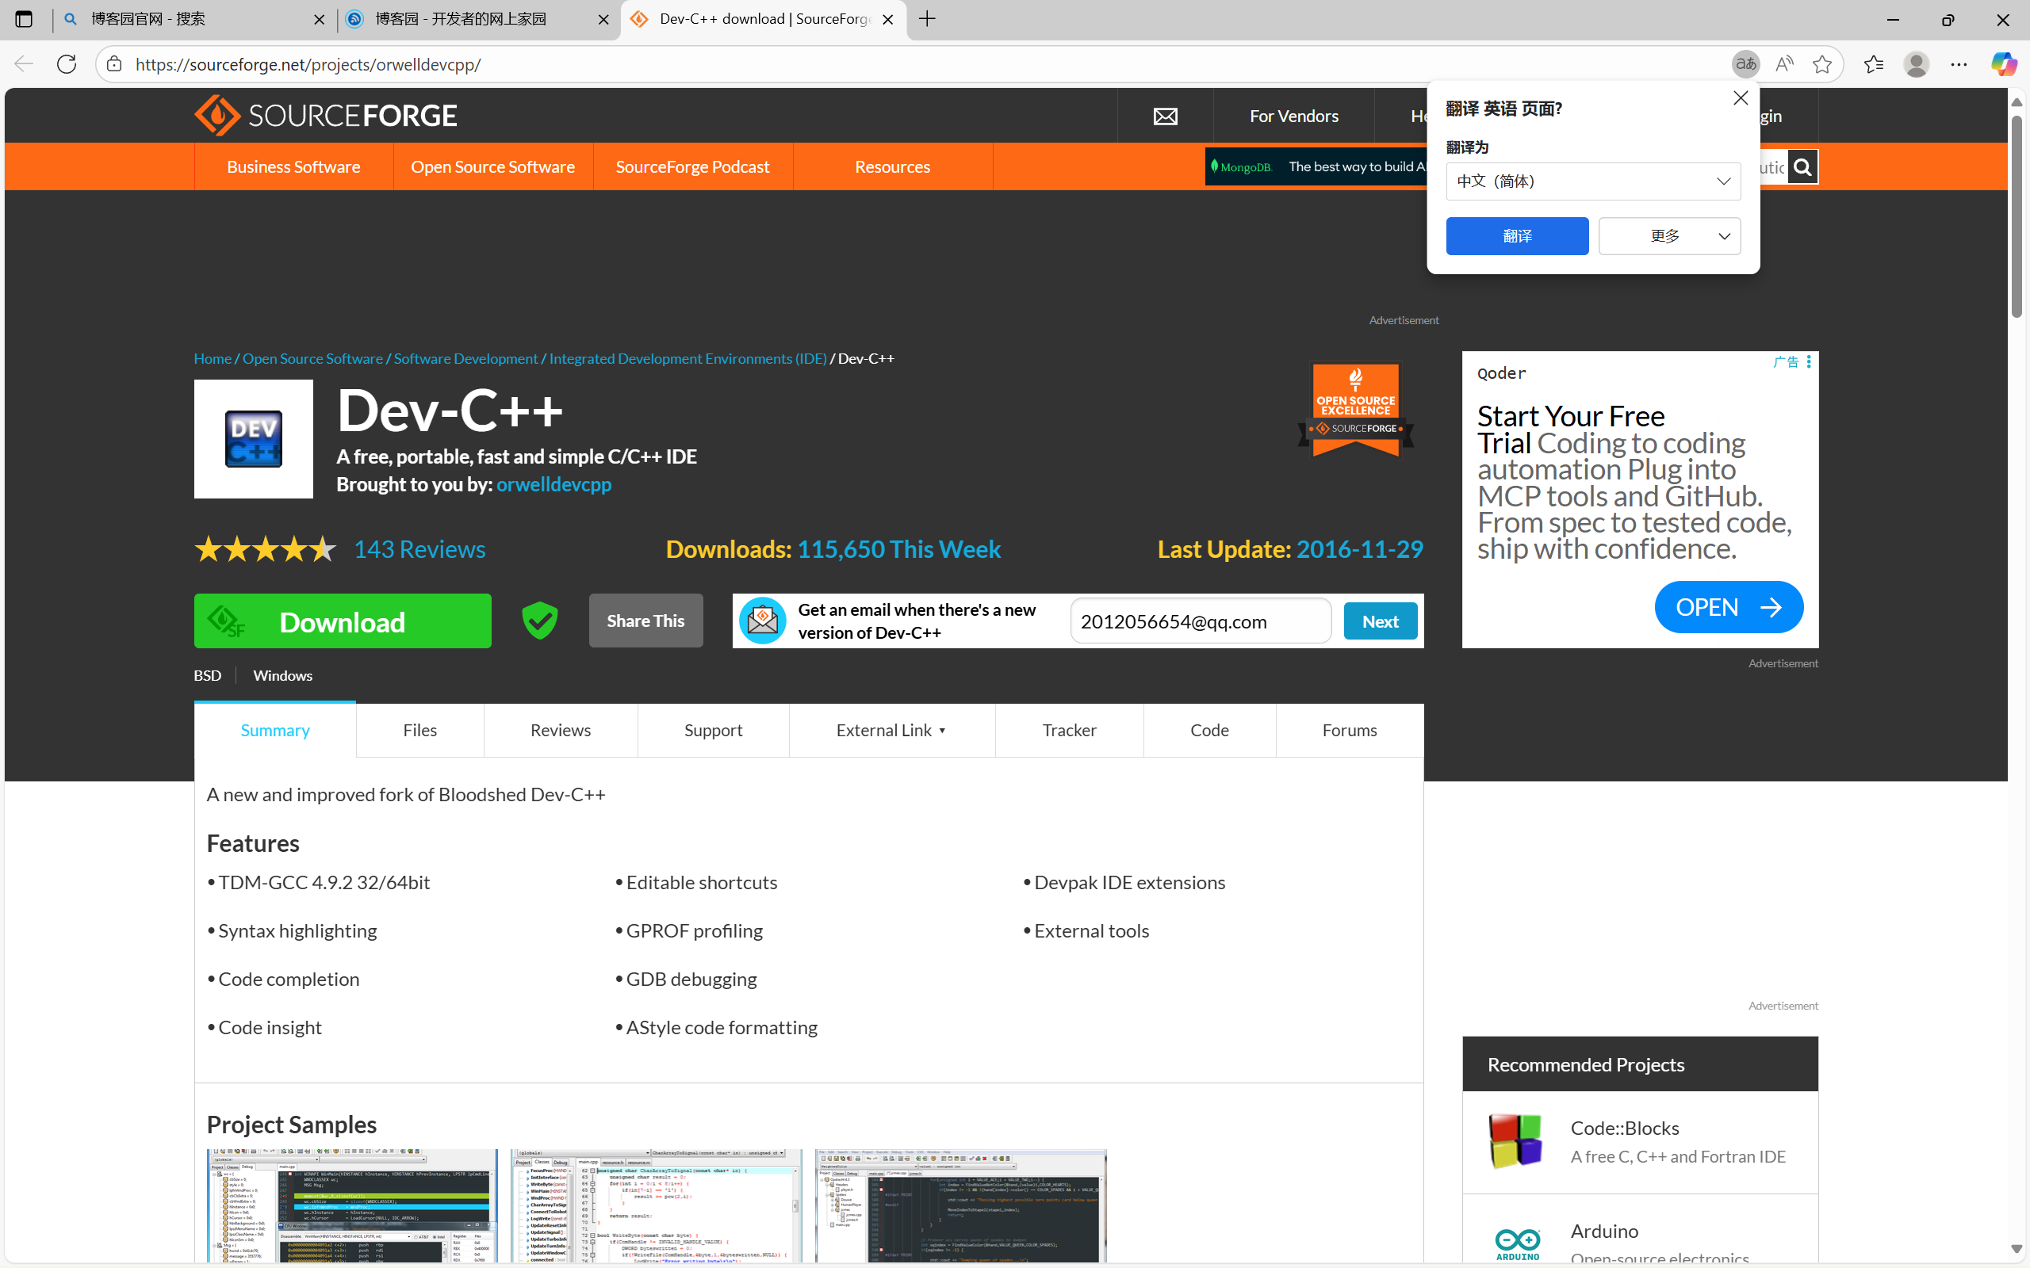Click the blue 翻译 button
The width and height of the screenshot is (2030, 1268).
(x=1517, y=236)
